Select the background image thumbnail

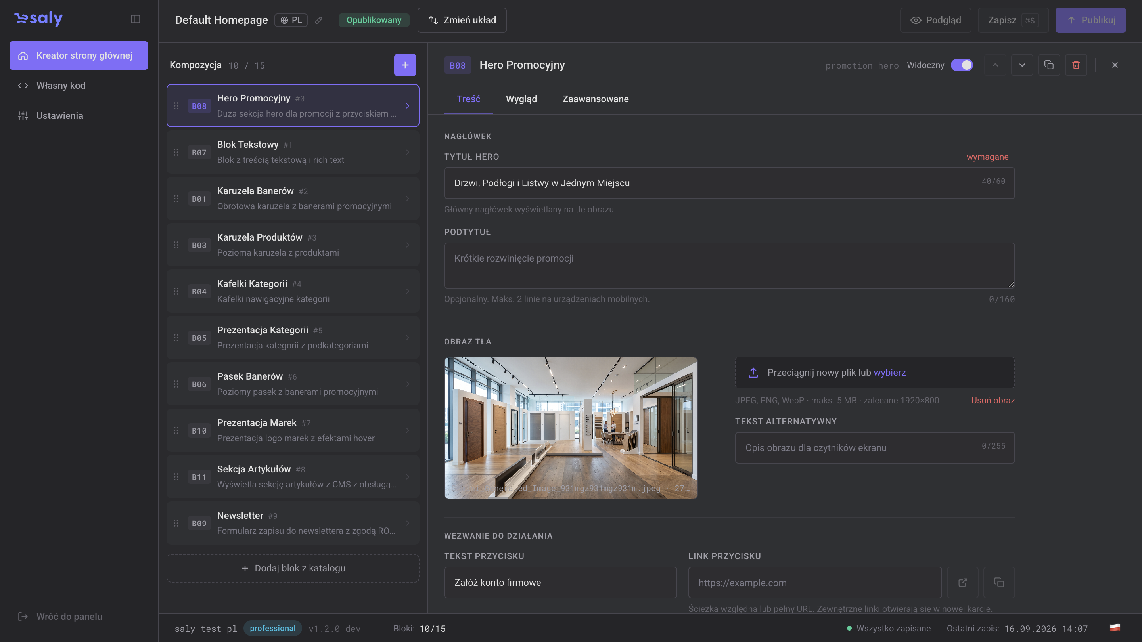pyautogui.click(x=571, y=428)
